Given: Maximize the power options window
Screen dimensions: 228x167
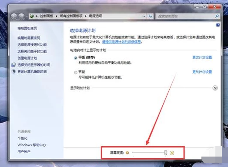Looking at the screenshot, I should click(205, 7).
